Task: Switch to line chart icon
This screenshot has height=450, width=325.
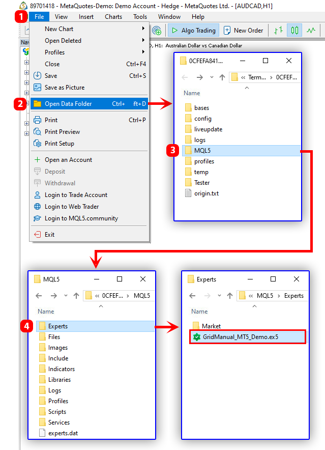Action: pos(311,30)
